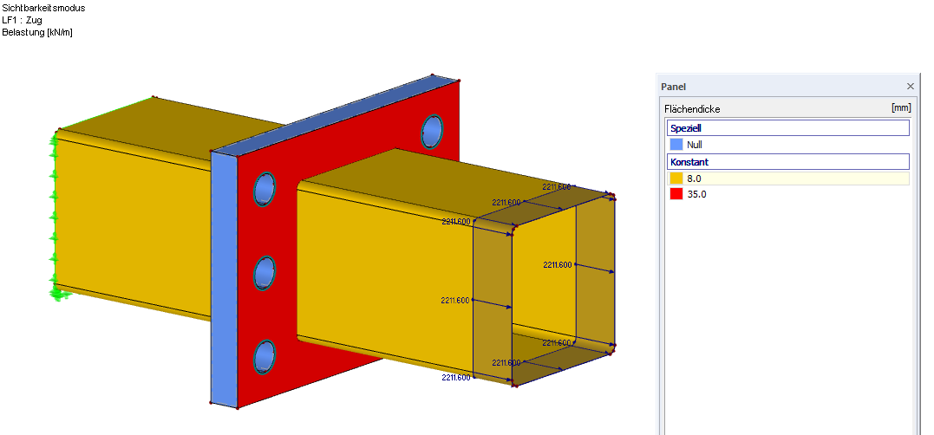The width and height of the screenshot is (934, 435).
Task: Close the Panel window
Action: (x=910, y=87)
